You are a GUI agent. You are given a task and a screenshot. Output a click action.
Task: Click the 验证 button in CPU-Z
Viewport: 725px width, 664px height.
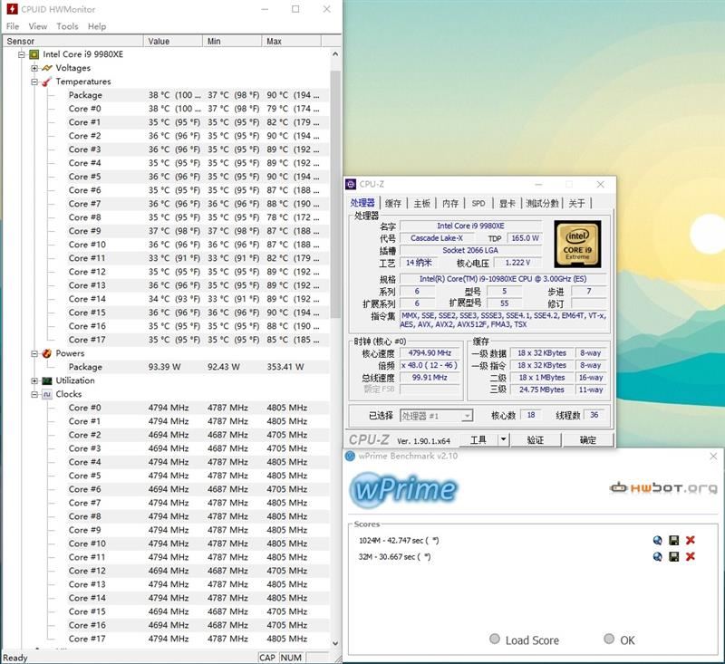click(536, 440)
